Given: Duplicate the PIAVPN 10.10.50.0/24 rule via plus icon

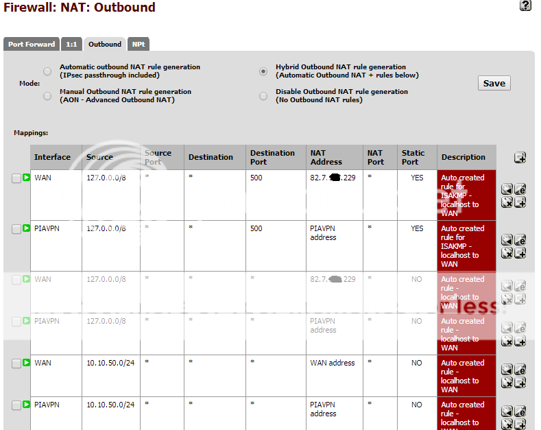Looking at the screenshot, I should tap(520, 424).
